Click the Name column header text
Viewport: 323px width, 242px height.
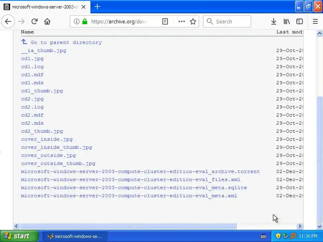[x=27, y=32]
